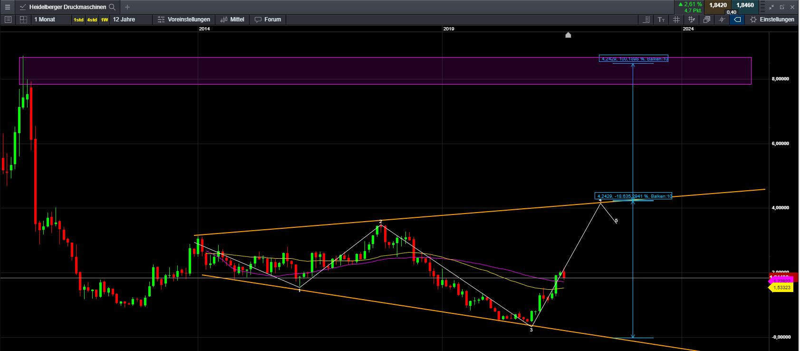Open the overlay windows icon

[x=707, y=19]
